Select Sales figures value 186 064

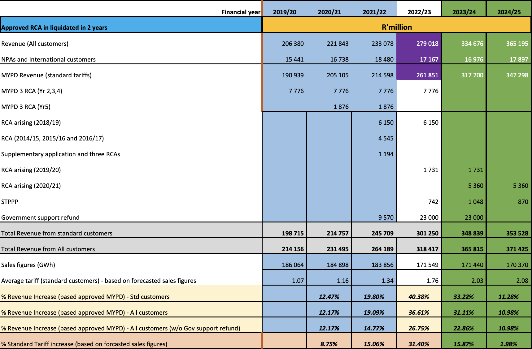click(x=292, y=265)
